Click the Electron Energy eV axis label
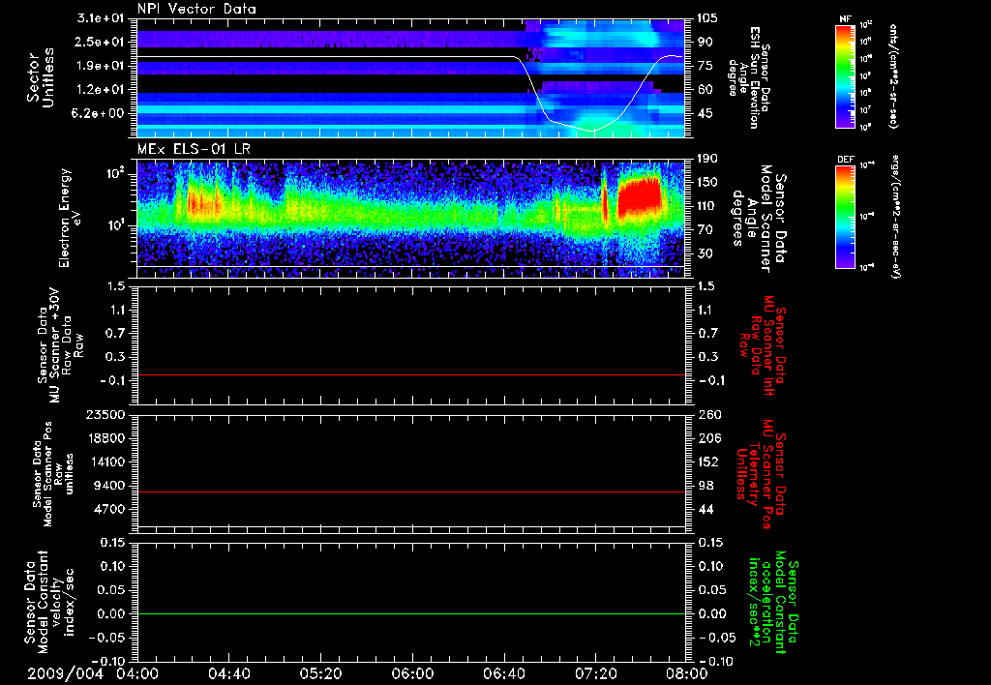Screen dimensions: 991x685 click(69, 217)
